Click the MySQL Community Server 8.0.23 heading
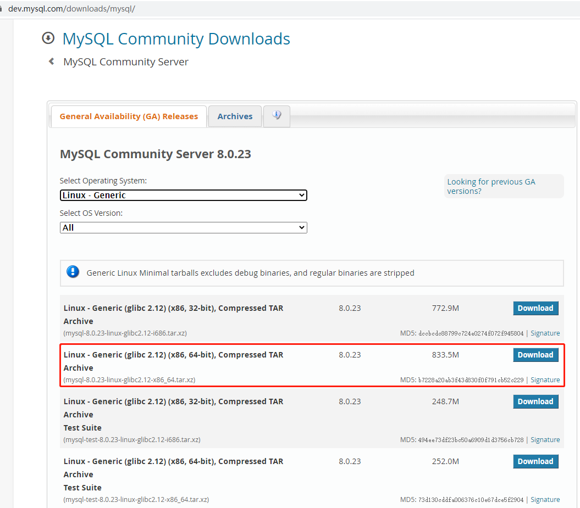The width and height of the screenshot is (580, 508). [156, 154]
